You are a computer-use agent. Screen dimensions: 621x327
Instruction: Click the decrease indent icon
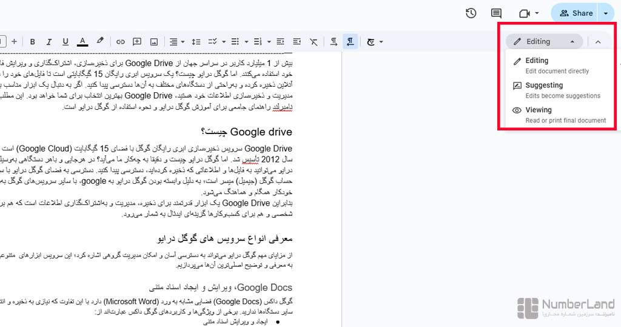[280, 42]
